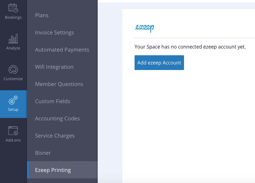The height and width of the screenshot is (183, 255).
Task: Open Wifi Integration settings
Action: tap(54, 67)
